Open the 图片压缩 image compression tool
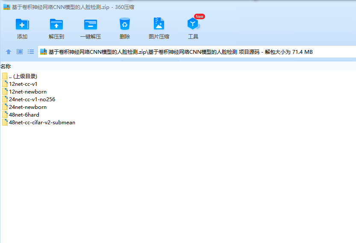356x243 pixels. (159, 23)
